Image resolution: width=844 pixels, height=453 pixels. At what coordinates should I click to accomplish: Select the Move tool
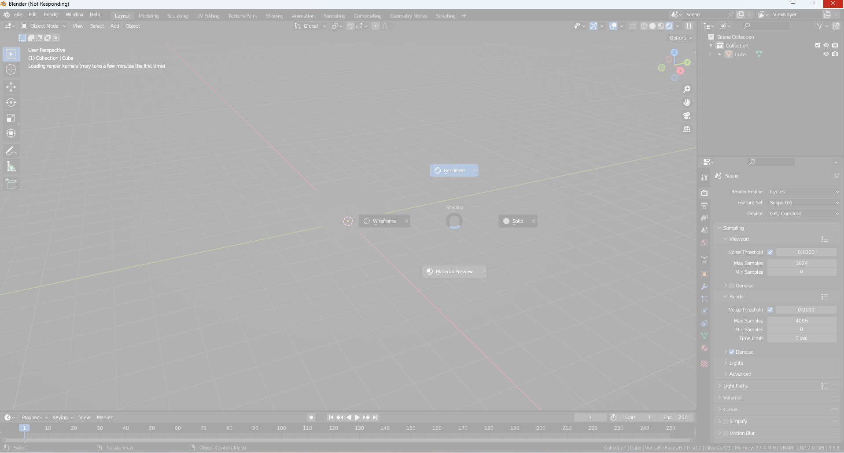(11, 87)
